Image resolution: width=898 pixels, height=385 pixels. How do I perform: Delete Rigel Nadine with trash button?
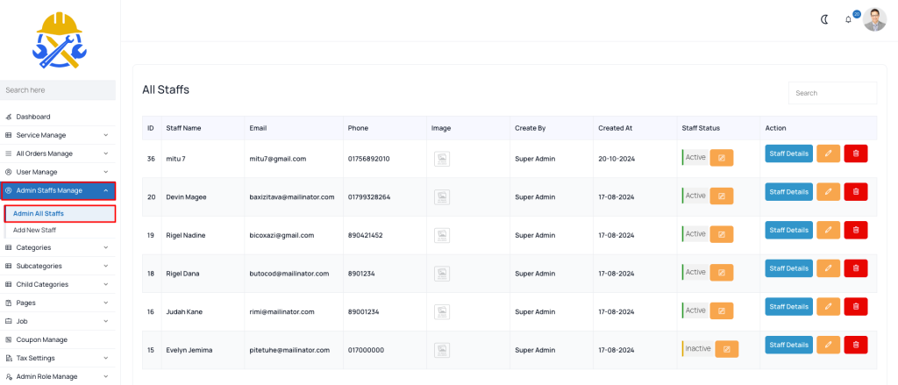(x=856, y=231)
